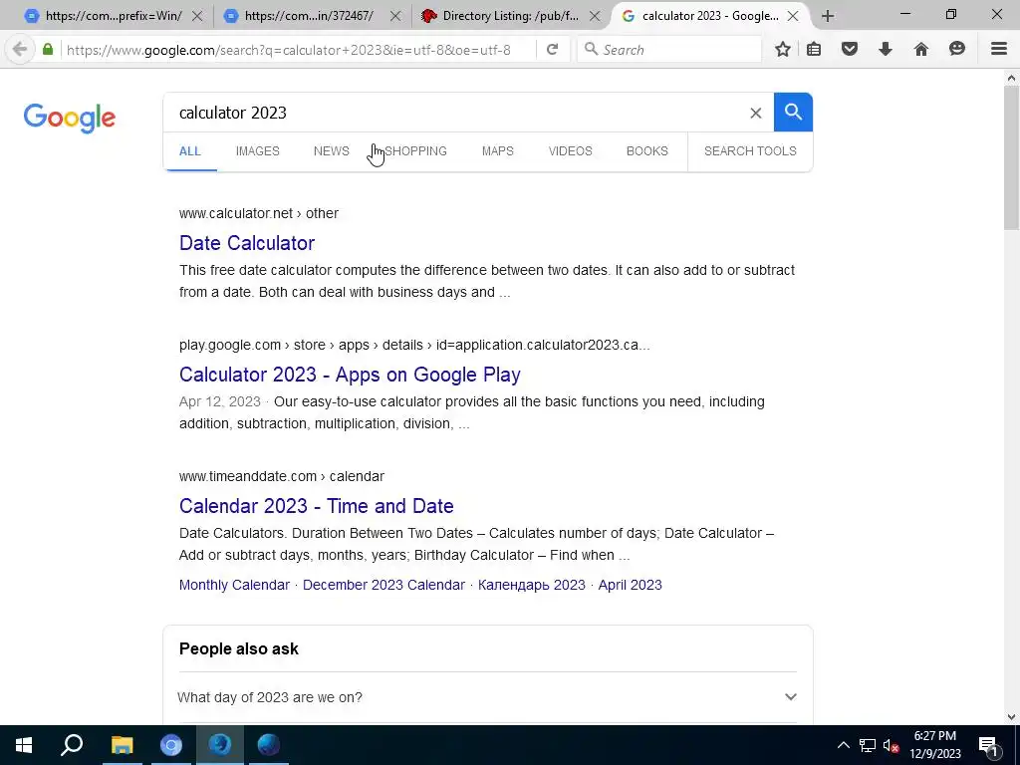This screenshot has width=1020, height=765.
Task: Open the Downloads arrow icon
Action: point(886,50)
